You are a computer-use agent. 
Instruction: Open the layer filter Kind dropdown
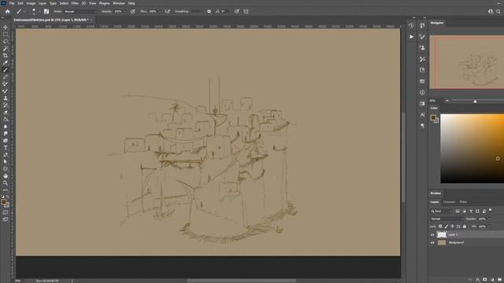tap(441, 211)
